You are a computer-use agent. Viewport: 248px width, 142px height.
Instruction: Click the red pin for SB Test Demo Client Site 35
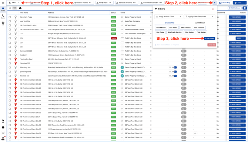click(x=16, y=138)
